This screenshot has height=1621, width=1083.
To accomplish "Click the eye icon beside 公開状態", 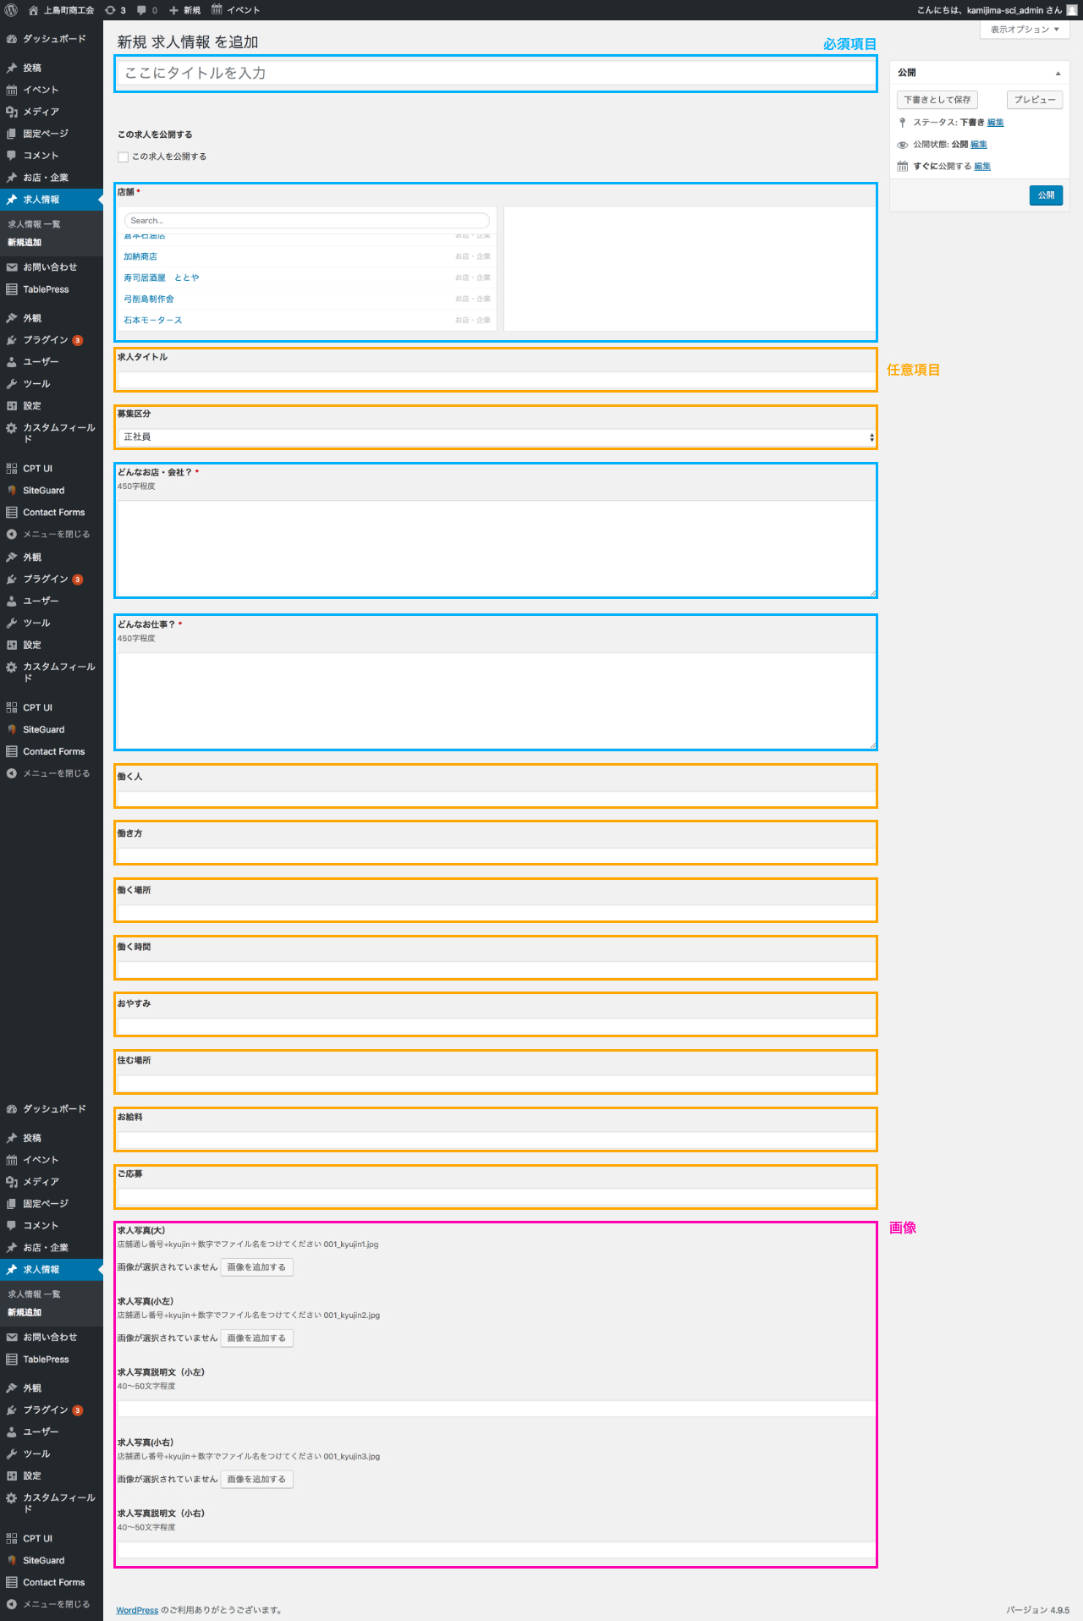I will tap(903, 145).
